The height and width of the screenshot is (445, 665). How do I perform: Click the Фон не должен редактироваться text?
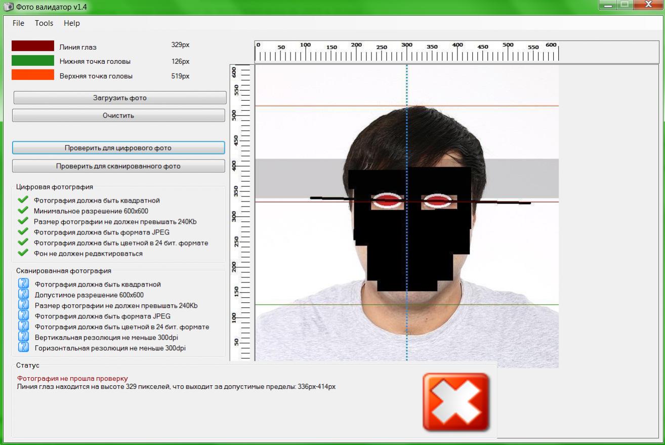(x=88, y=253)
